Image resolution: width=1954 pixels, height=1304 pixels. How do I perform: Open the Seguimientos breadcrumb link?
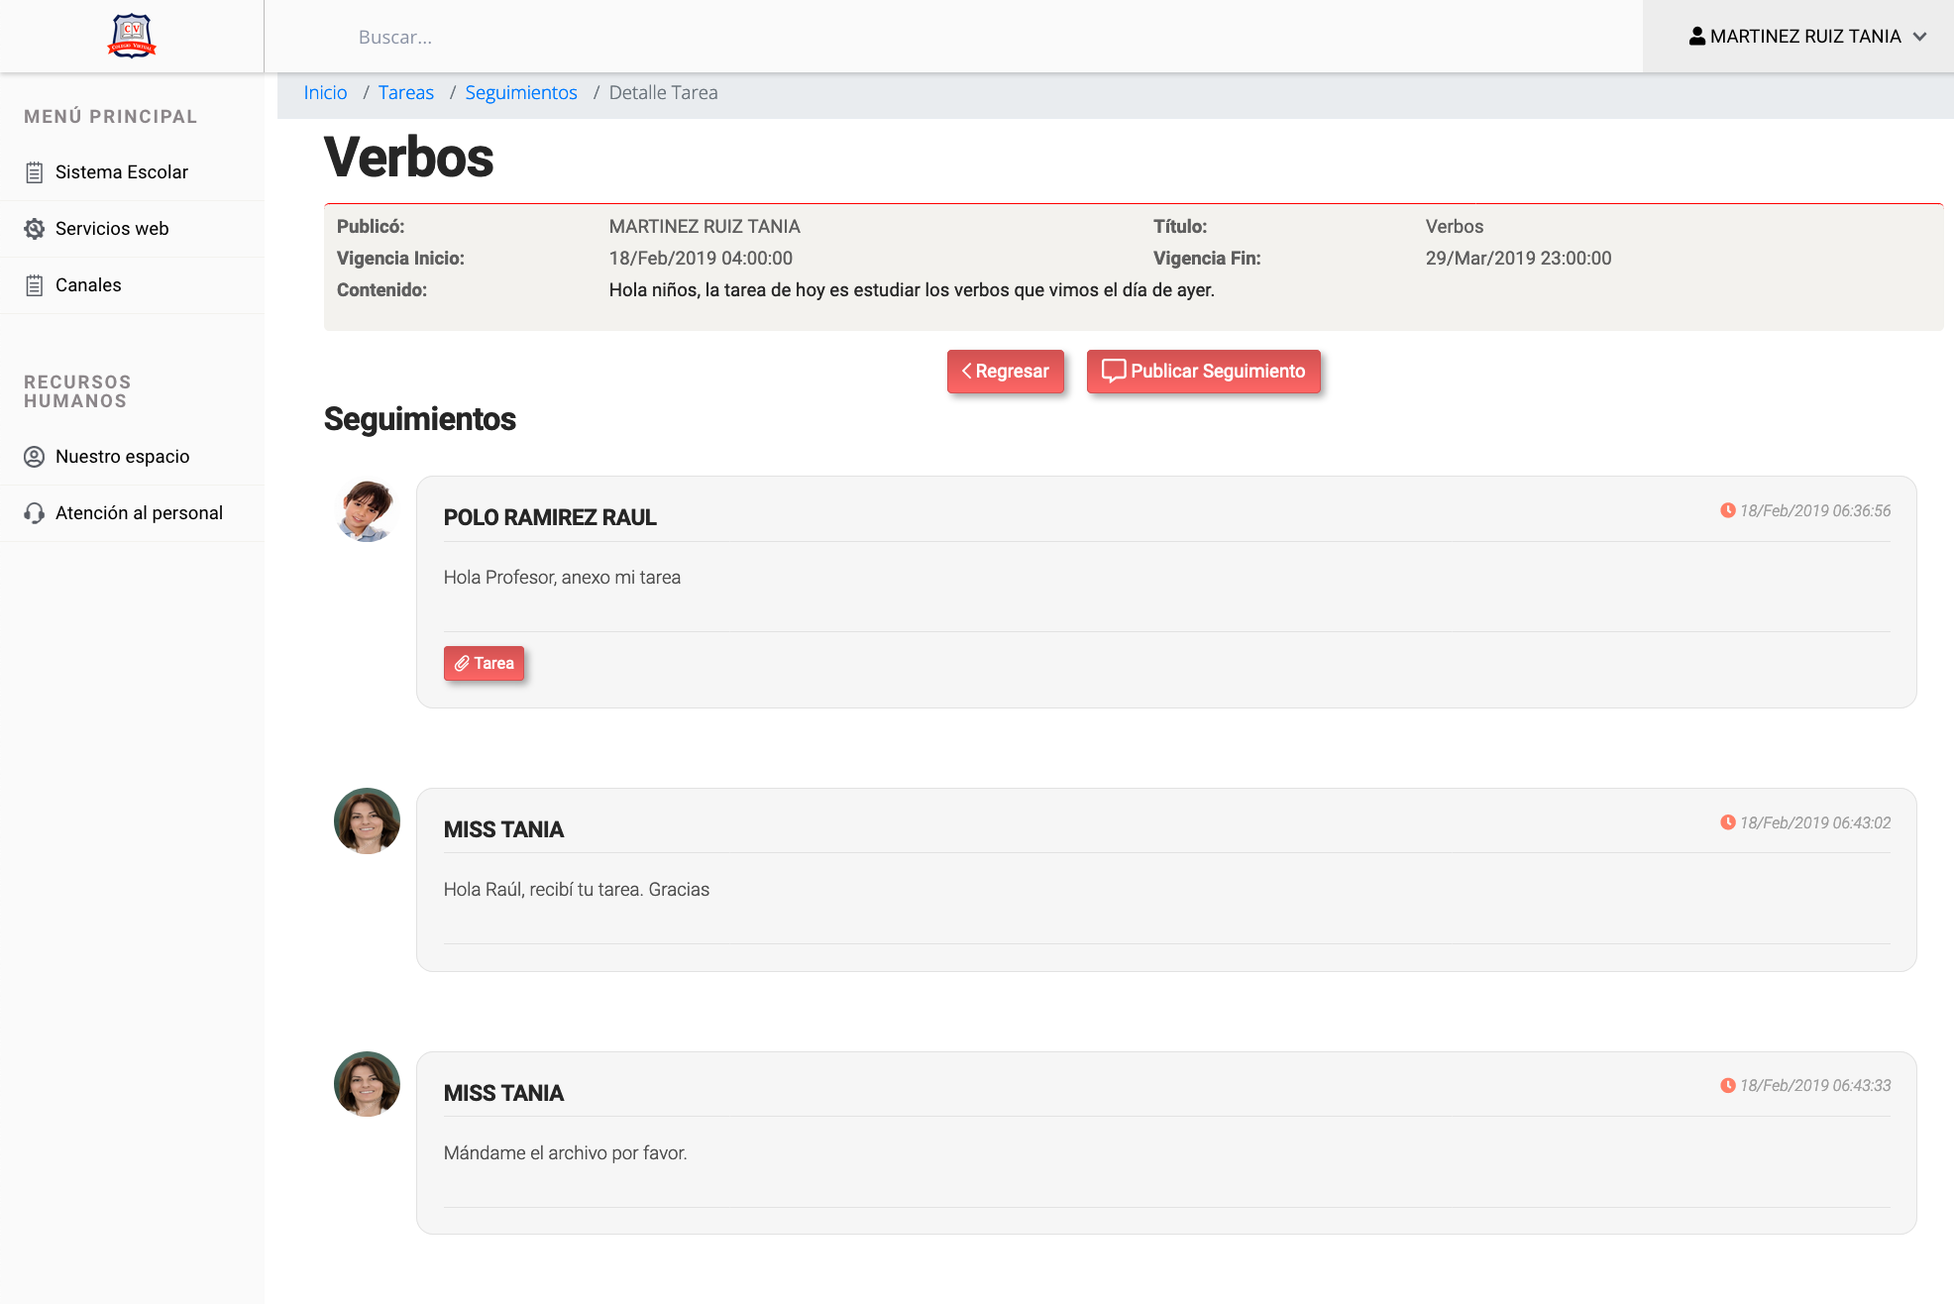522,92
